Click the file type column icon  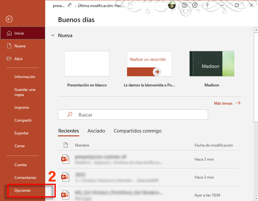click(66, 145)
